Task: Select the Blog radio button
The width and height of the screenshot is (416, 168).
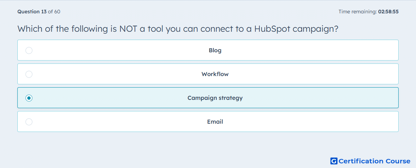Action: pyautogui.click(x=29, y=50)
